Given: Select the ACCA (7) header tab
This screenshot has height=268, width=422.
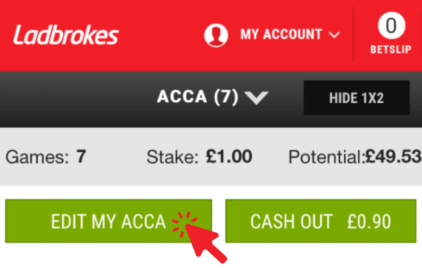Looking at the screenshot, I should pos(199,97).
